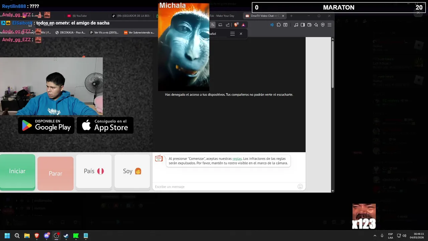Close the OmeTV Video Chat tab
This screenshot has height=241, width=428.
click(283, 16)
